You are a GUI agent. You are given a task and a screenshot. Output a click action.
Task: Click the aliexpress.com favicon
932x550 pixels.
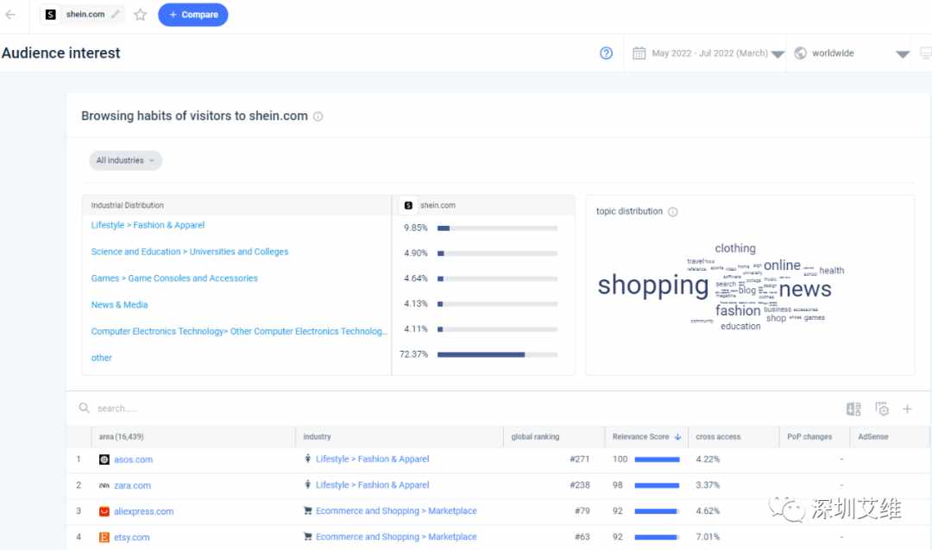[104, 511]
